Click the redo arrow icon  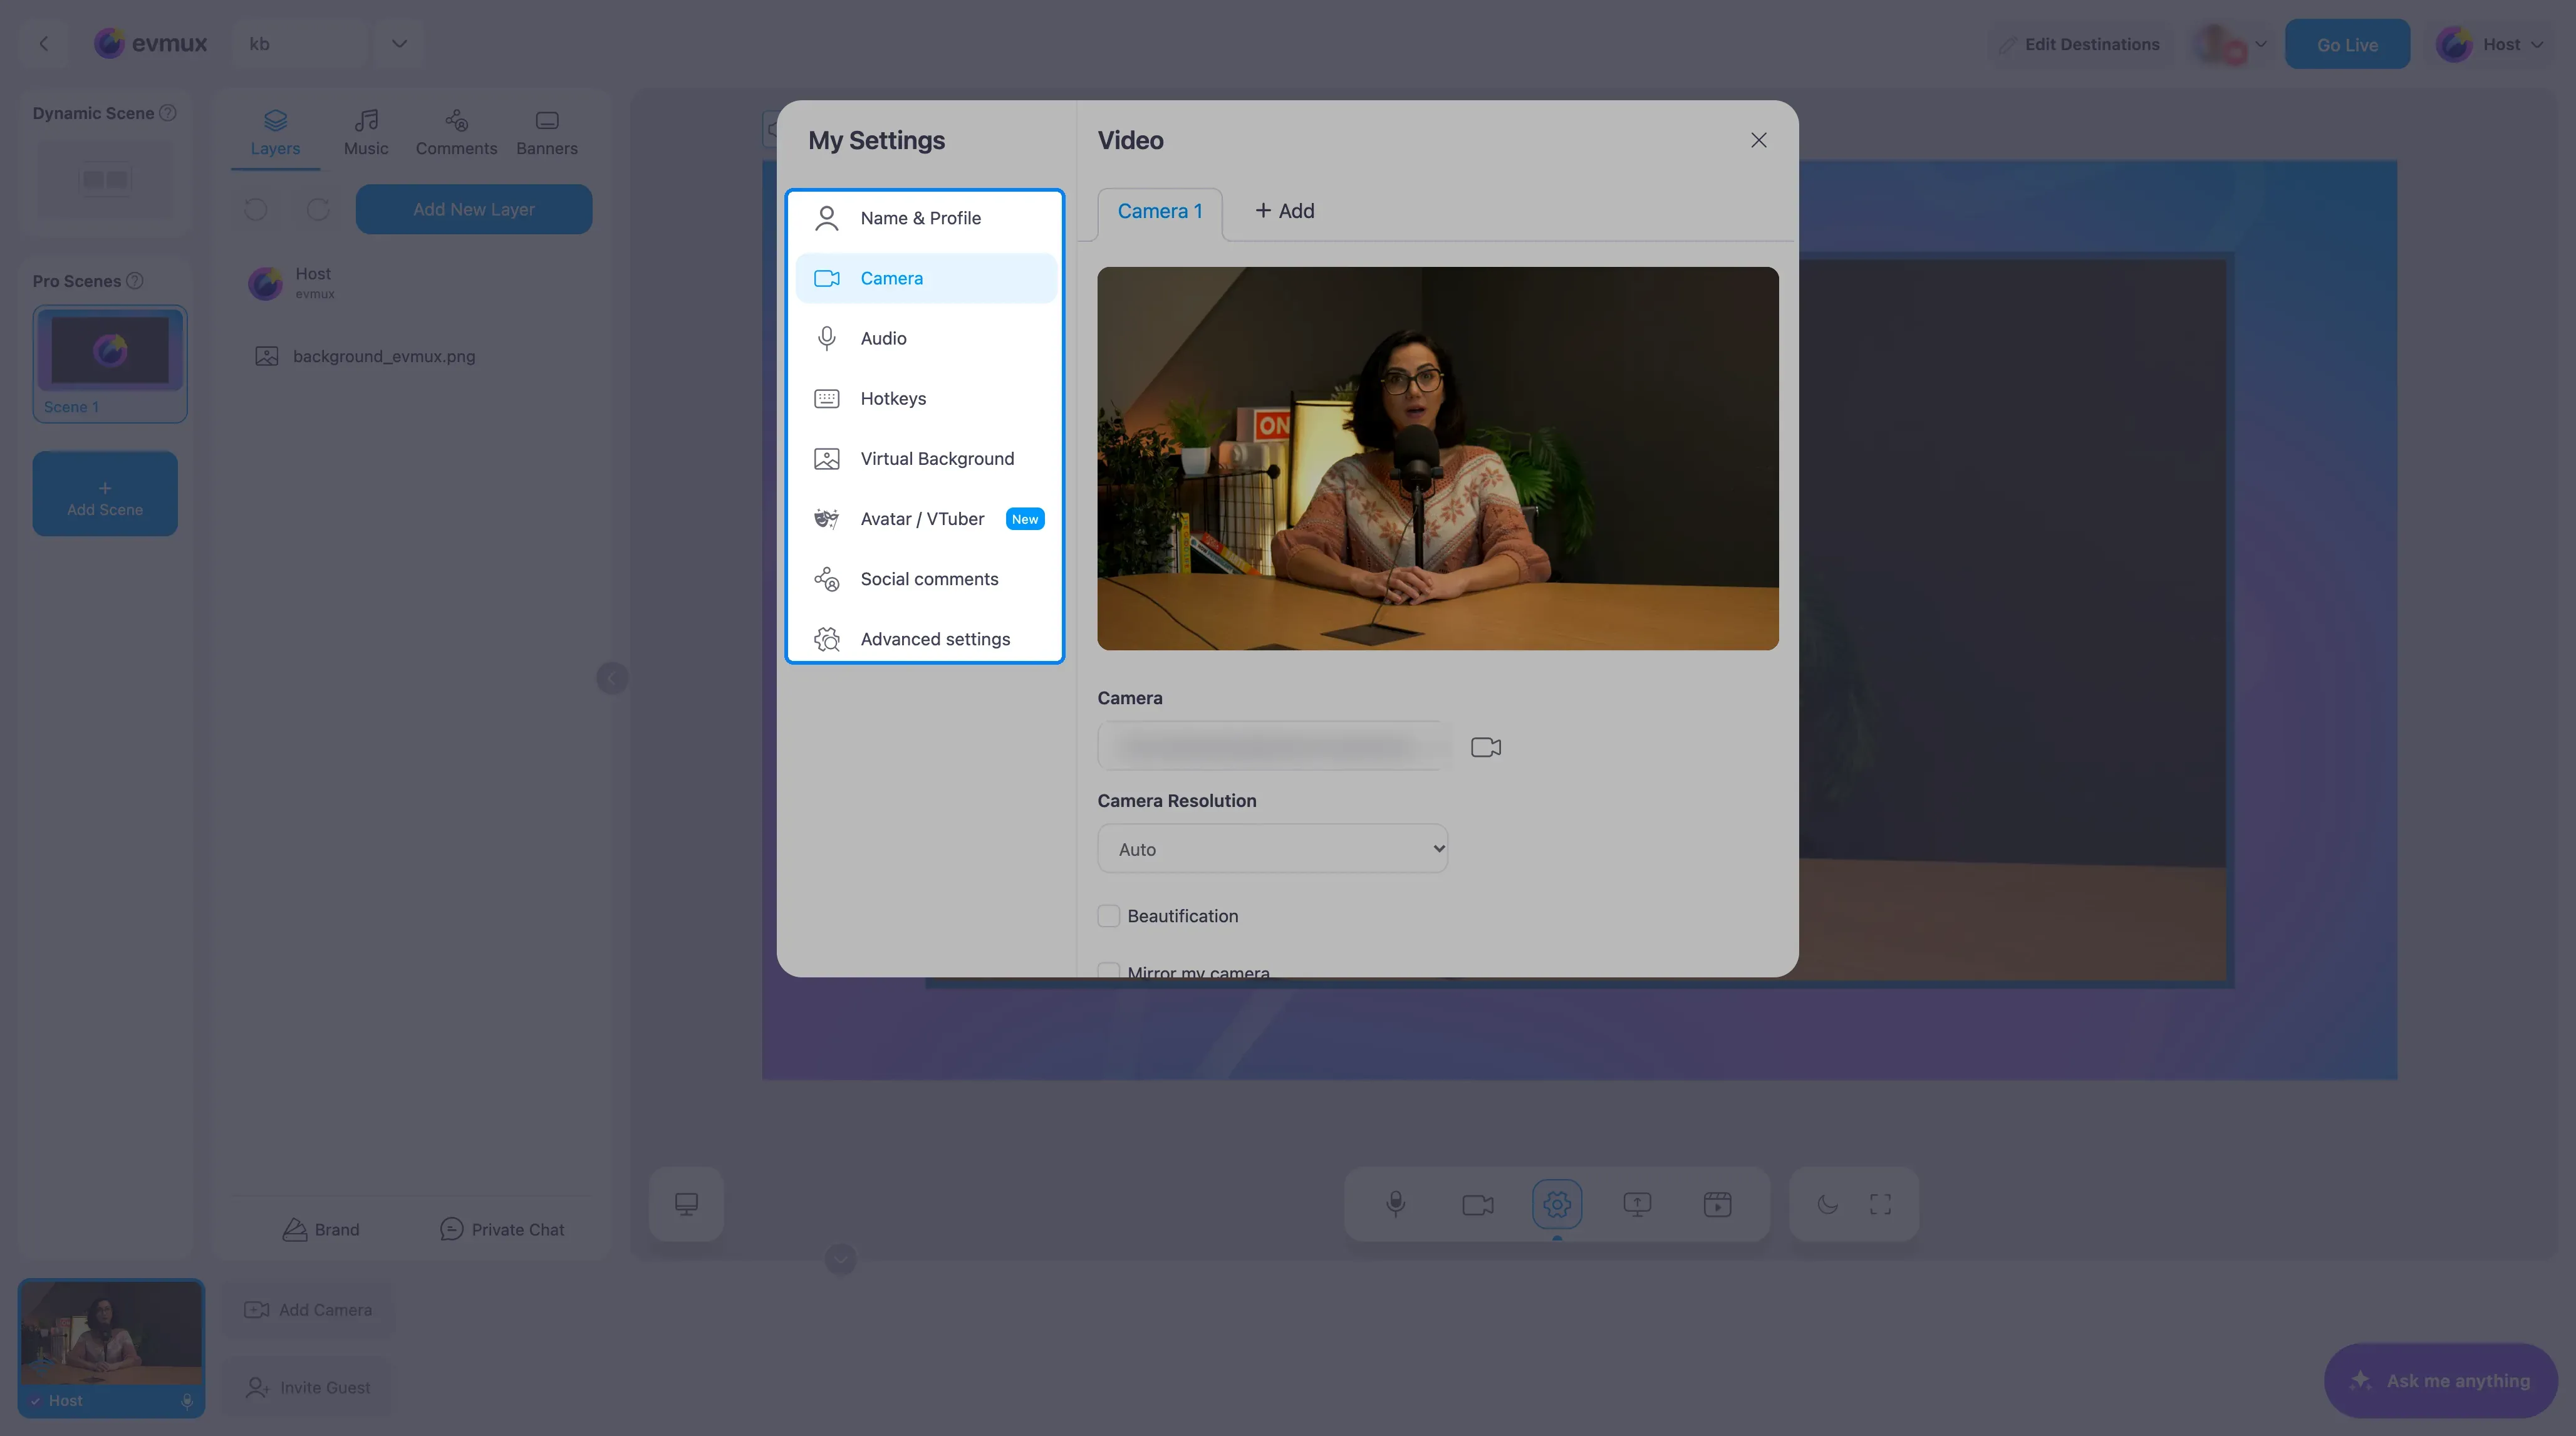318,209
